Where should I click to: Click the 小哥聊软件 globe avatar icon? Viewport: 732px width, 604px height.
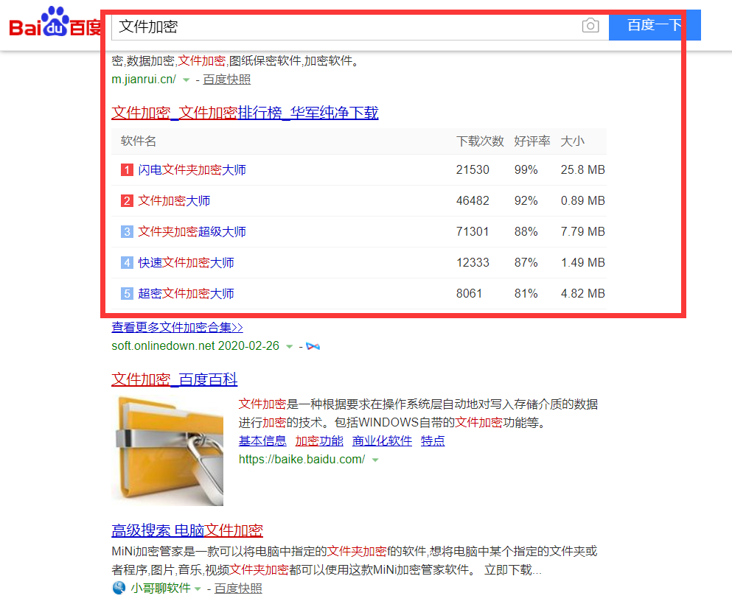[x=119, y=588]
